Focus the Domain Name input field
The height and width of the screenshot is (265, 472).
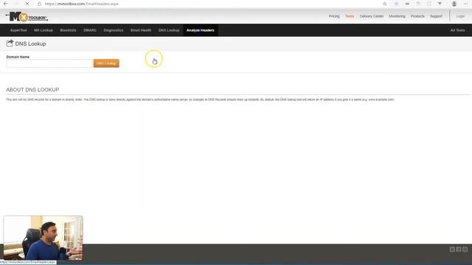pos(49,63)
